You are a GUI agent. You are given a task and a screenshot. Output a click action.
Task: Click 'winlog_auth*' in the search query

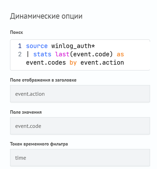click(73, 46)
